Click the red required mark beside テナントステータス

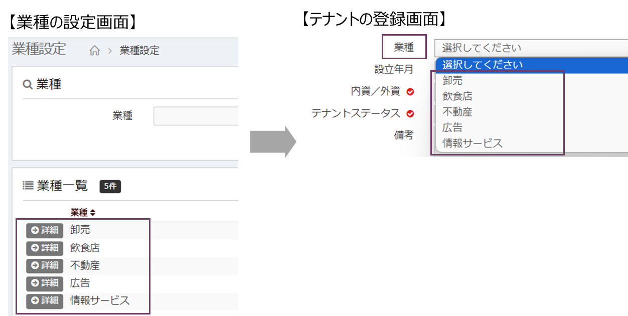point(410,114)
